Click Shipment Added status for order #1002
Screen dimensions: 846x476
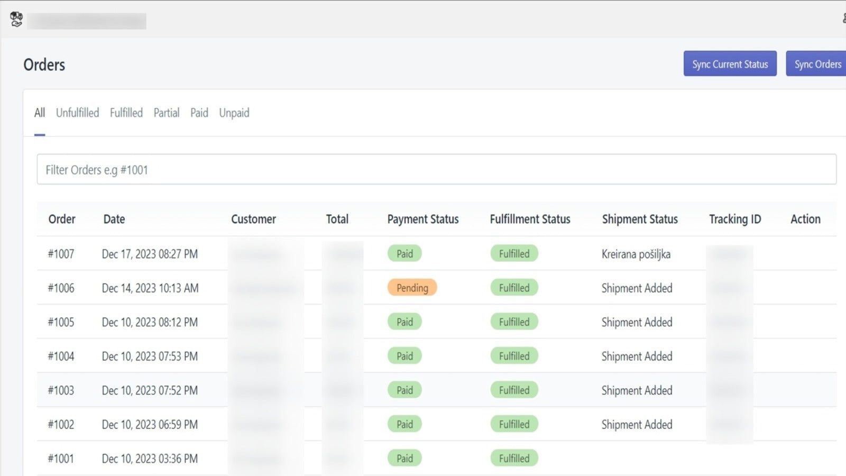pos(637,425)
